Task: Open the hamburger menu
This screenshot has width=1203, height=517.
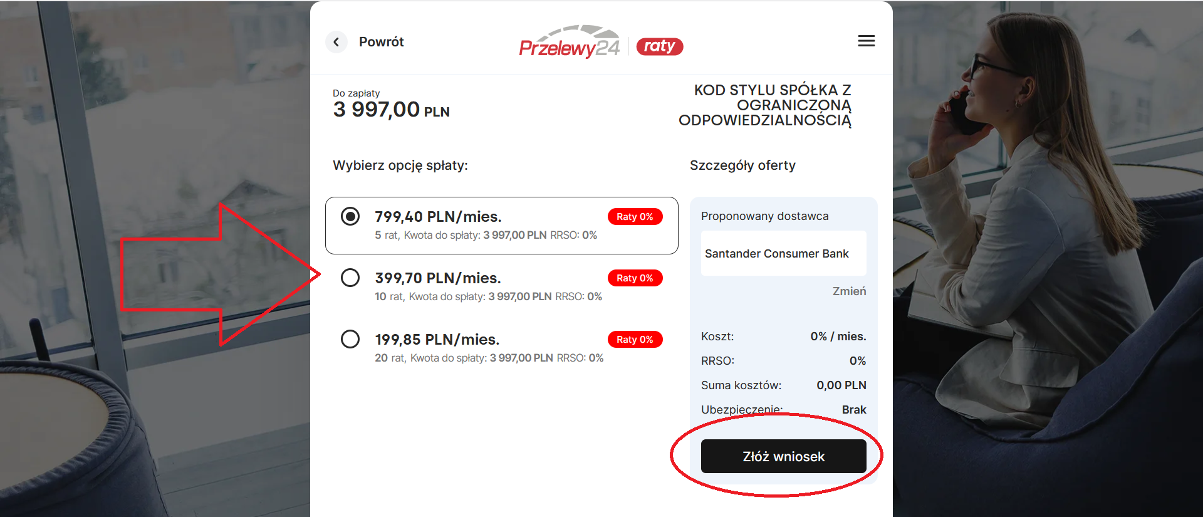Action: 866,41
